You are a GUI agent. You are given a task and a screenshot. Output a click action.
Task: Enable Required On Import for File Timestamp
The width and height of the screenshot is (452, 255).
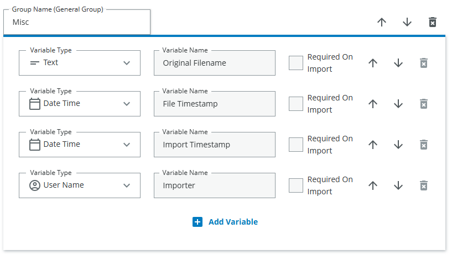click(x=296, y=104)
